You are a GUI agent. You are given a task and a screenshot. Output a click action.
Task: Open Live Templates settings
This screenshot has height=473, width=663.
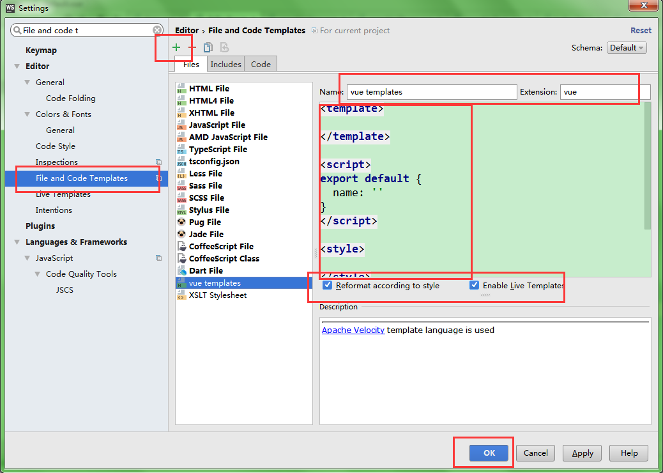click(63, 194)
